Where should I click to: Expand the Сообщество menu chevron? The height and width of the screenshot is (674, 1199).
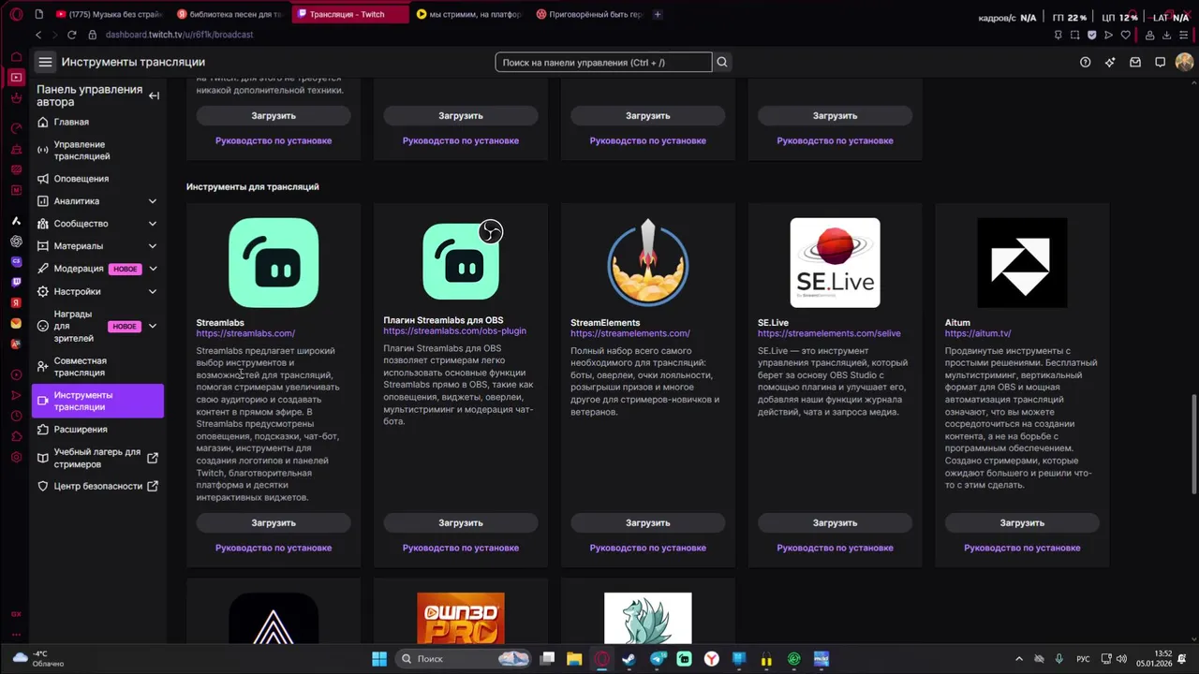point(152,224)
